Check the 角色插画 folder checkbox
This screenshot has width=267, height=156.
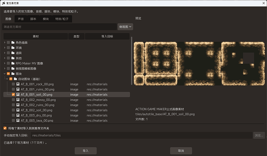pyautogui.click(x=8, y=42)
